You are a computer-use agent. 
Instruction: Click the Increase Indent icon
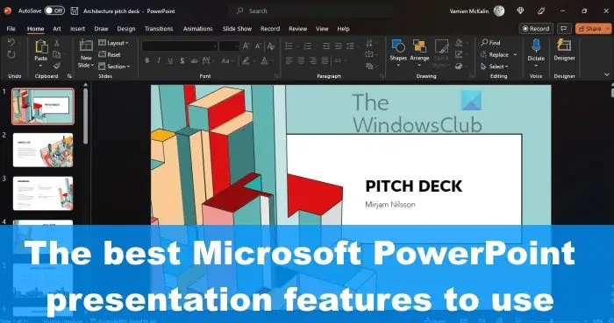pyautogui.click(x=339, y=46)
